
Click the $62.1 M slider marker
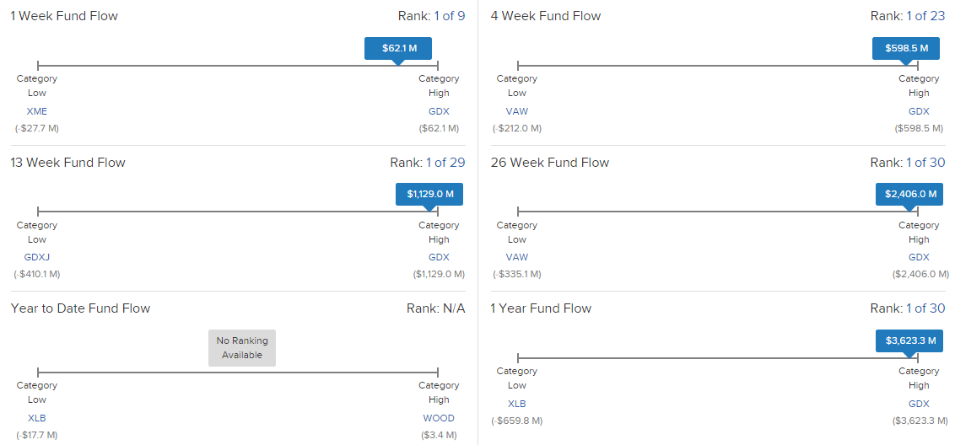(x=398, y=49)
